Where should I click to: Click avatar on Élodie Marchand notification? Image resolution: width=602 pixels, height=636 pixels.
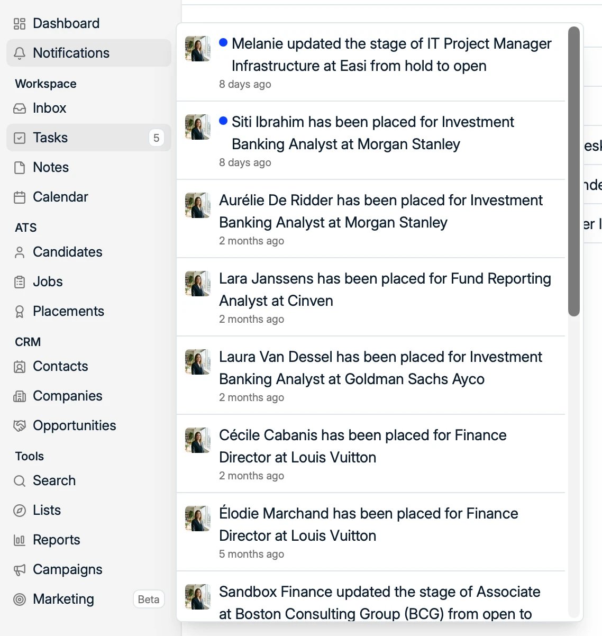click(198, 519)
